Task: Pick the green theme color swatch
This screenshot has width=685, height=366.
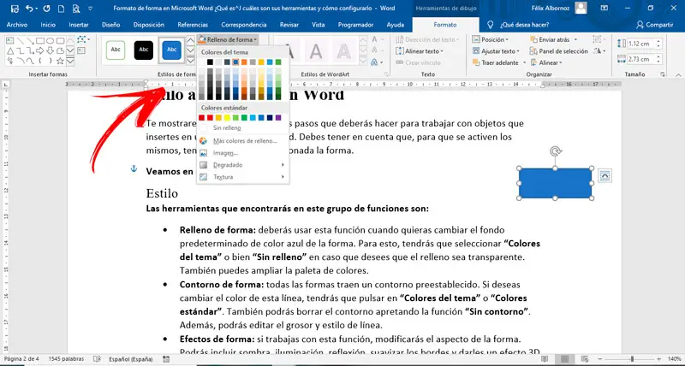Action: pyautogui.click(x=278, y=62)
